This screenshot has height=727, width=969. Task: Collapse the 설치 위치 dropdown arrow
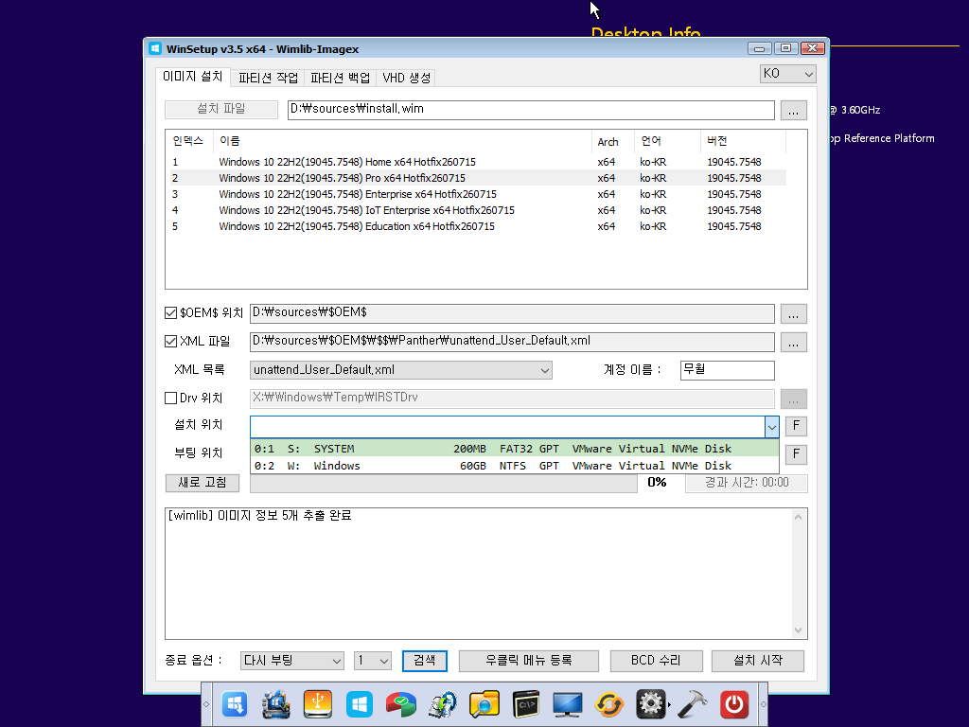772,427
